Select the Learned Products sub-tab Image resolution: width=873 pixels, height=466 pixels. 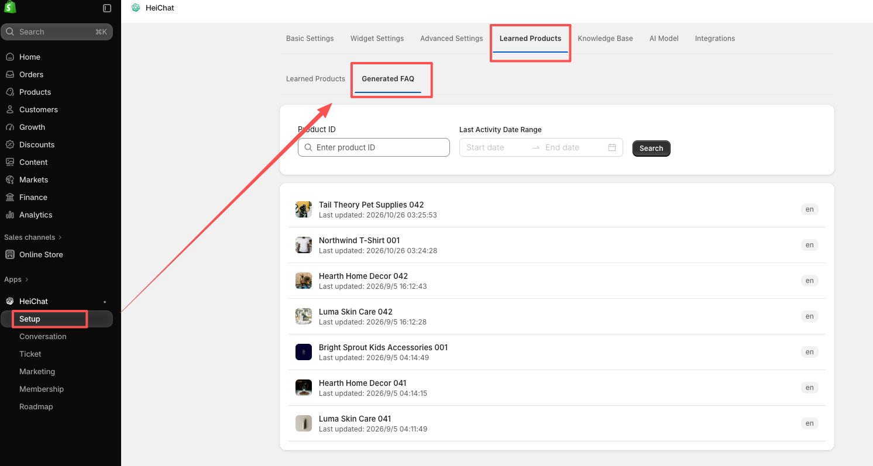[315, 79]
